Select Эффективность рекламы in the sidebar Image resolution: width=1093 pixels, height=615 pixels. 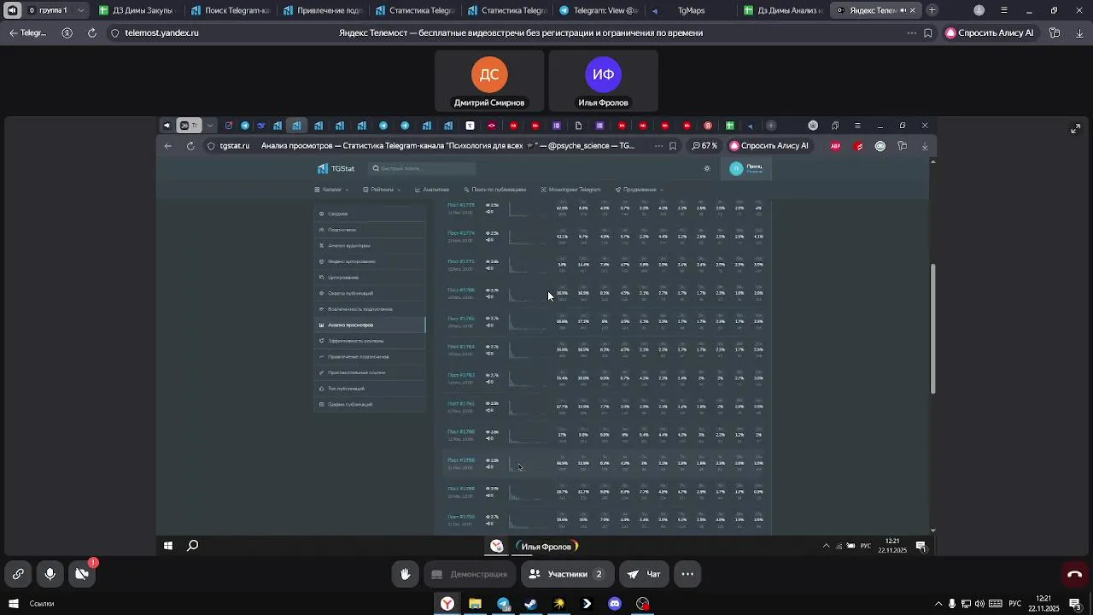[x=370, y=341]
